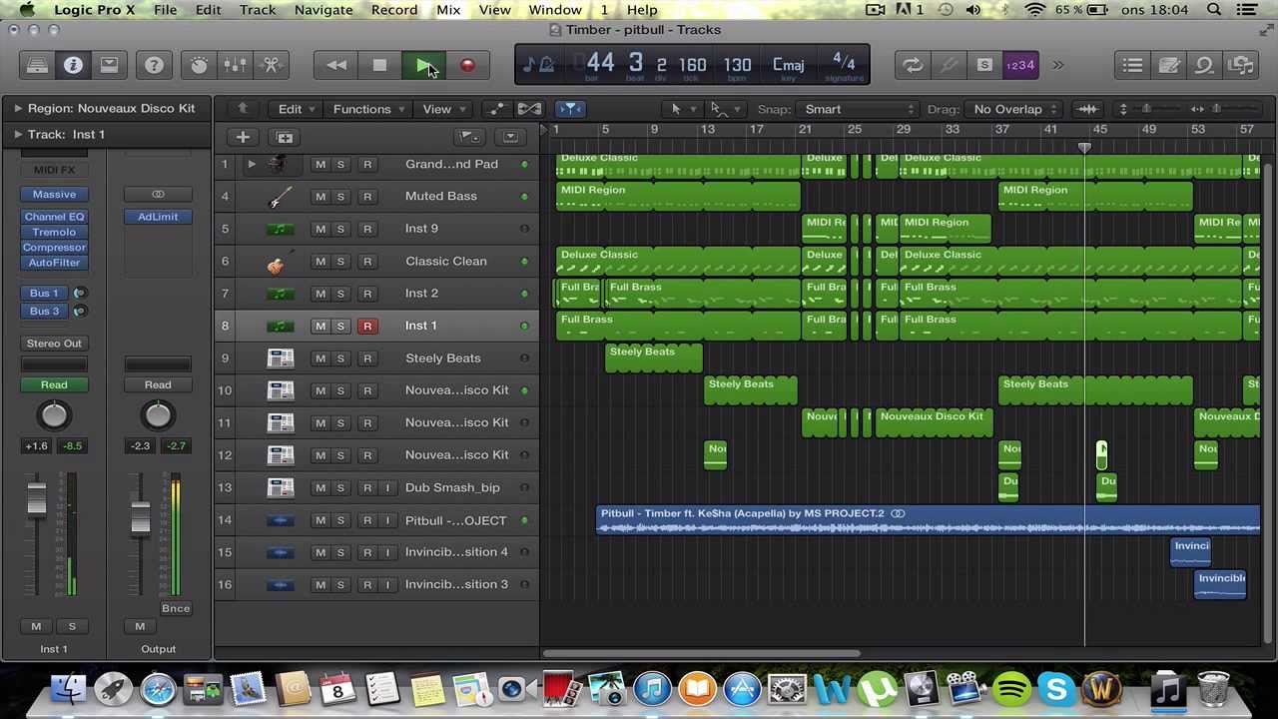The image size is (1278, 719).
Task: Open Spotlight search in menu bar
Action: pos(1214,10)
